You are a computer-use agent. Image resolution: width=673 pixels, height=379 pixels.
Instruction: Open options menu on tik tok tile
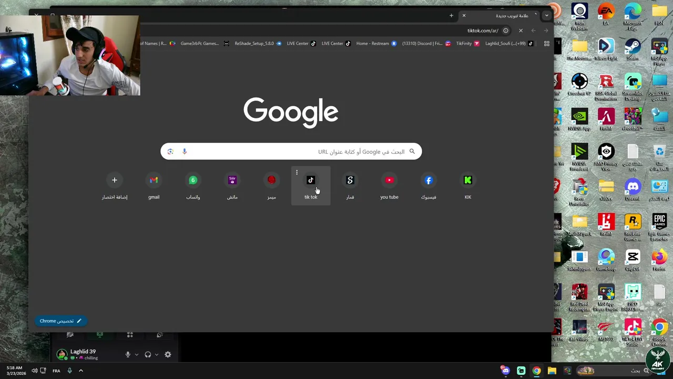[297, 172]
